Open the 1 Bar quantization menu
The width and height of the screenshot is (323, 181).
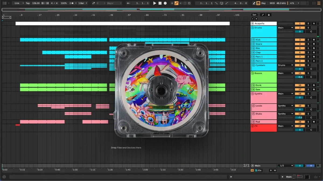point(82,3)
